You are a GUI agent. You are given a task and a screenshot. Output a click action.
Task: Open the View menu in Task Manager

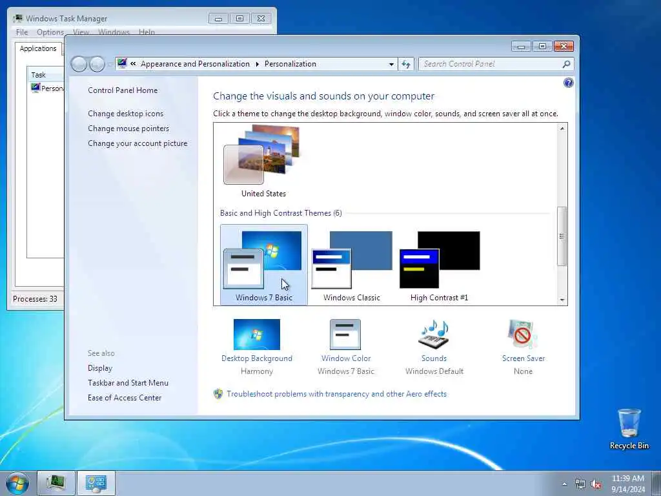(81, 32)
